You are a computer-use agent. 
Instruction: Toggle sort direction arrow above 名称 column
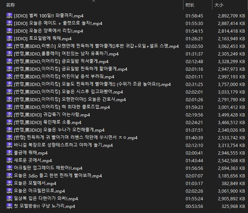(x=94, y=1)
